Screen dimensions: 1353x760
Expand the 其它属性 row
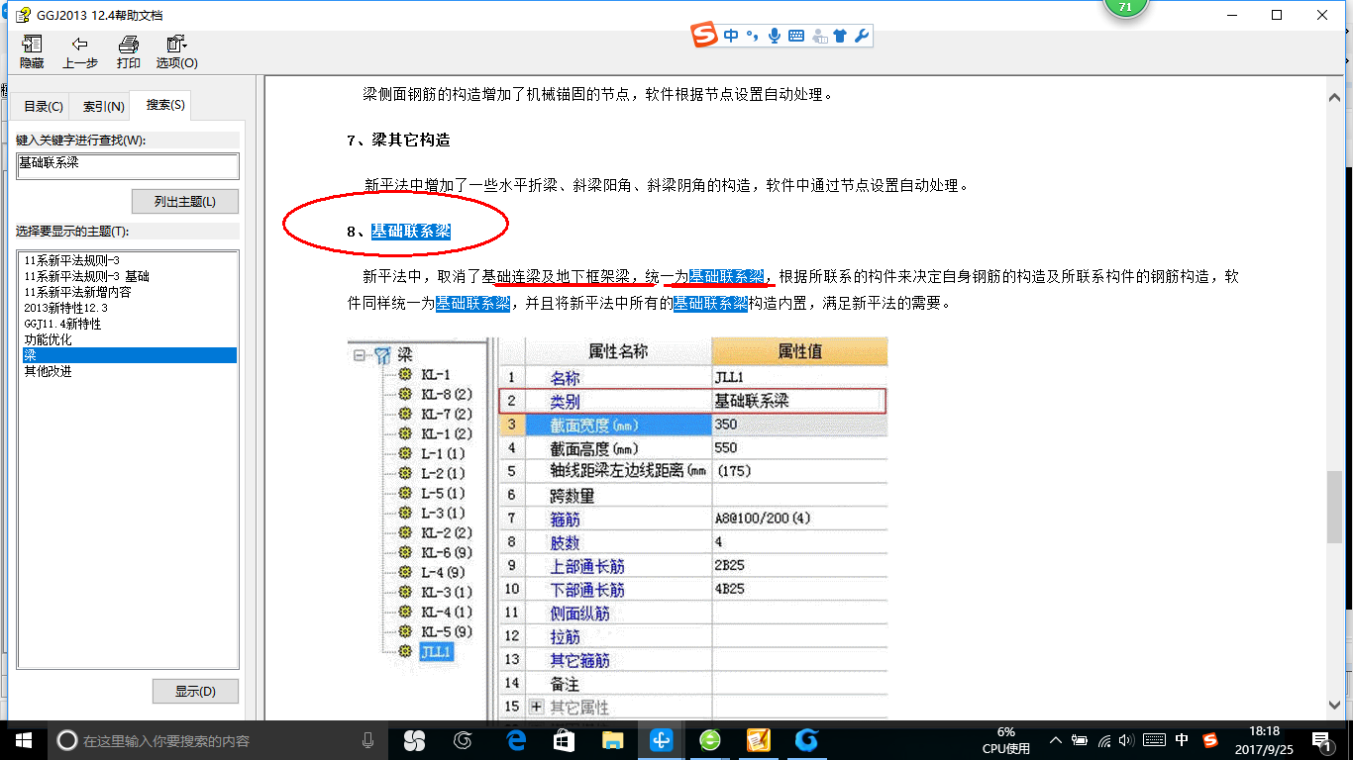click(x=537, y=707)
